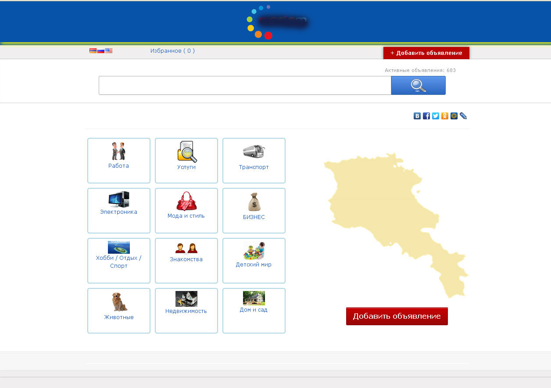This screenshot has height=388, width=551.
Task: Click the 'Активные объявления: 683' text
Action: click(420, 70)
